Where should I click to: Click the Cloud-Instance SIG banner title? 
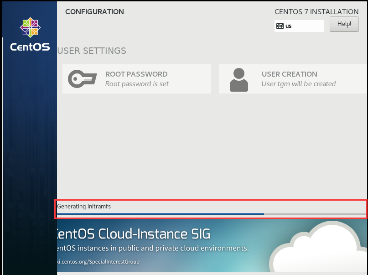(x=134, y=234)
